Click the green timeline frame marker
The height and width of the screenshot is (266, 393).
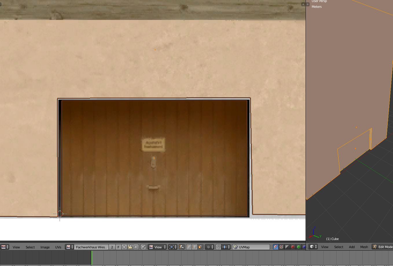(92, 257)
